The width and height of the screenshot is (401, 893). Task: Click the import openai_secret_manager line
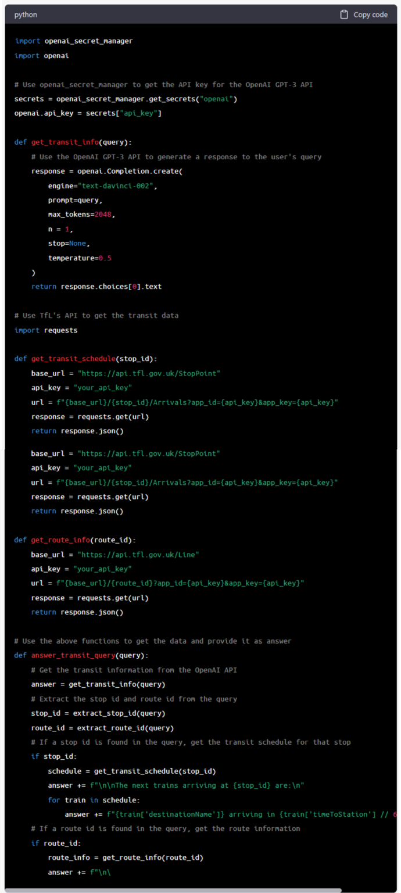[73, 41]
